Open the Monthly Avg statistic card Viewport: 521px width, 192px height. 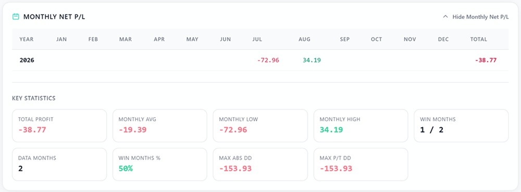click(x=160, y=126)
